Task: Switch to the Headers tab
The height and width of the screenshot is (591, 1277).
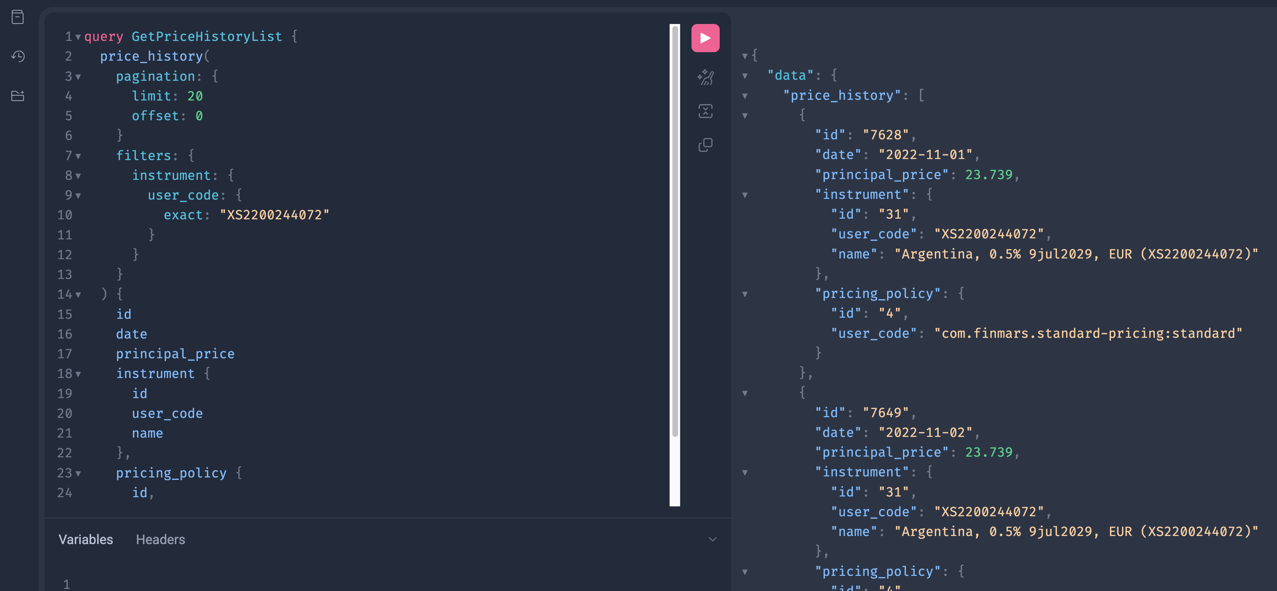Action: (160, 540)
